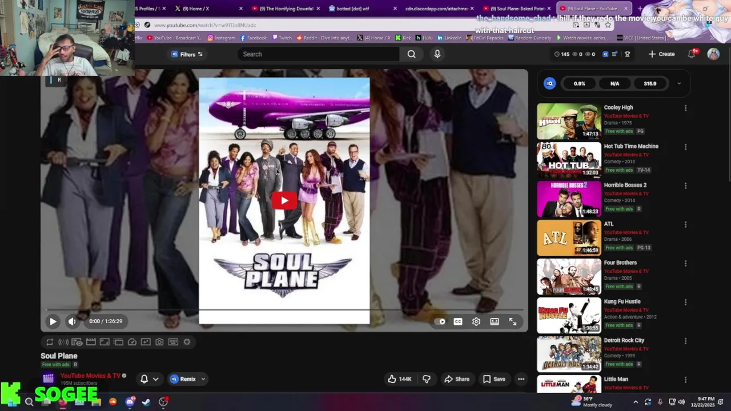Click the playback speed gauge icon under the video
Image resolution: width=731 pixels, height=411 pixels.
tap(132, 342)
